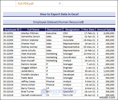
Task: Click the salary value 1,050,000
Action: 109,68
